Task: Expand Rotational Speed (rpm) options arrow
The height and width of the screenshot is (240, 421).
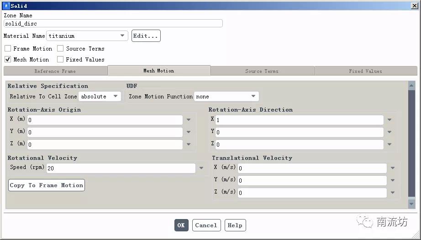Action: point(201,168)
